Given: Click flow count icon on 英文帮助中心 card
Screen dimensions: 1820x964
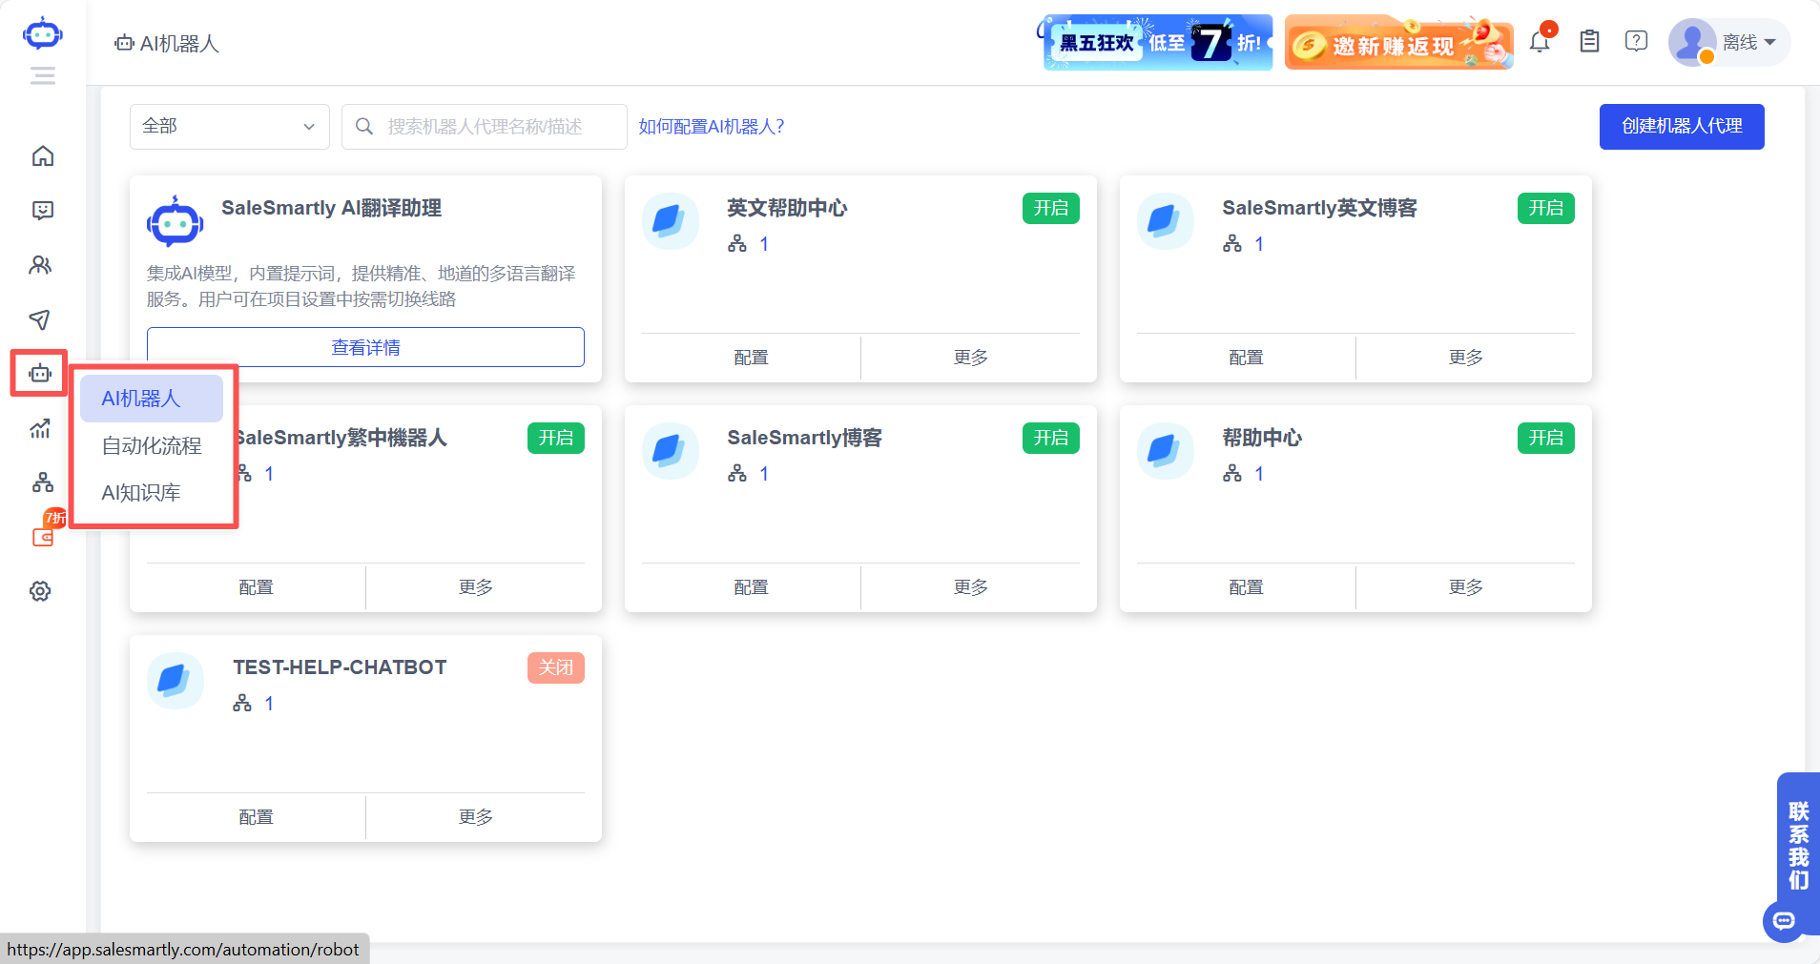Looking at the screenshot, I should (737, 244).
